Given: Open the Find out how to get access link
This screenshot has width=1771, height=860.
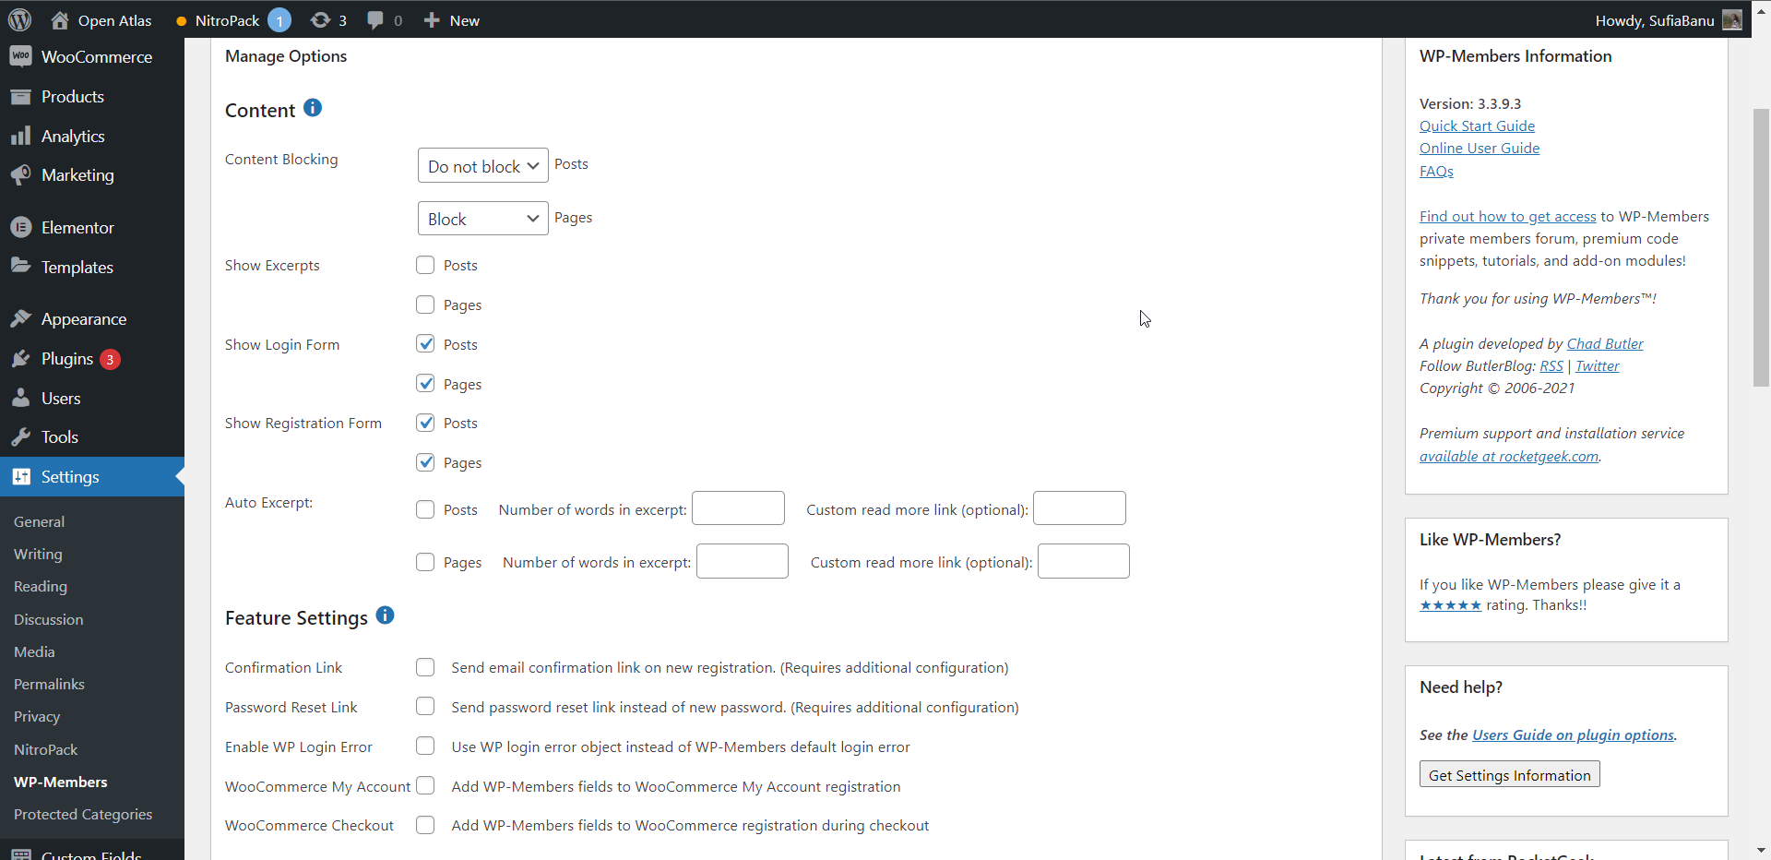Looking at the screenshot, I should 1508,216.
